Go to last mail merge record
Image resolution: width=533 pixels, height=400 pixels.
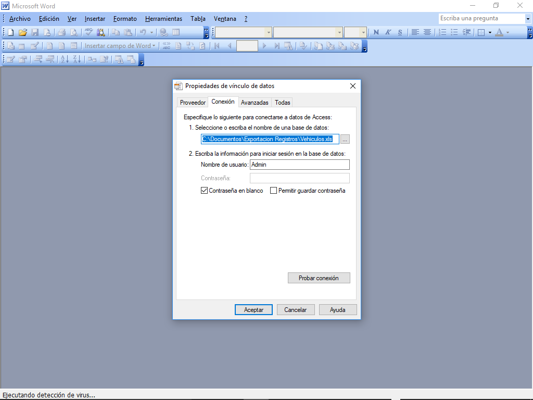(277, 46)
